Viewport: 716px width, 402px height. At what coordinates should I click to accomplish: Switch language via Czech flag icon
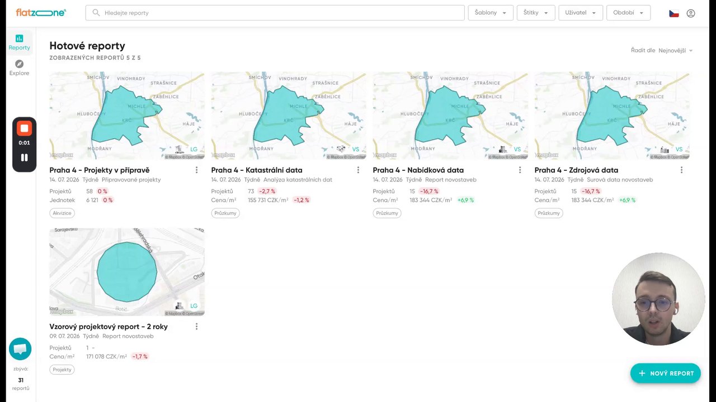point(674,13)
